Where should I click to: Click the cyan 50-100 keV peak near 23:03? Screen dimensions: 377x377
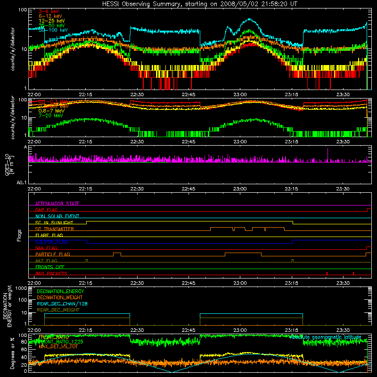pyautogui.click(x=250, y=20)
